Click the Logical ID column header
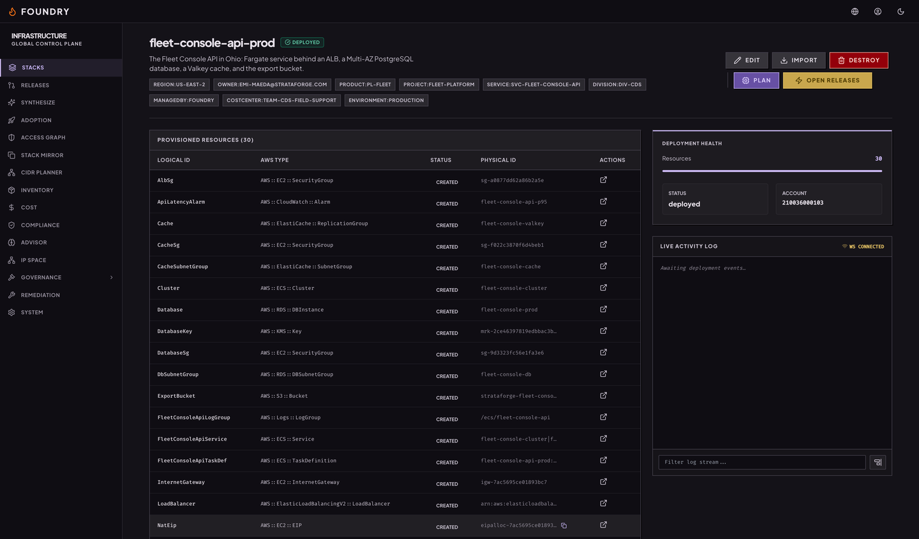Viewport: 919px width, 539px height. [x=174, y=160]
